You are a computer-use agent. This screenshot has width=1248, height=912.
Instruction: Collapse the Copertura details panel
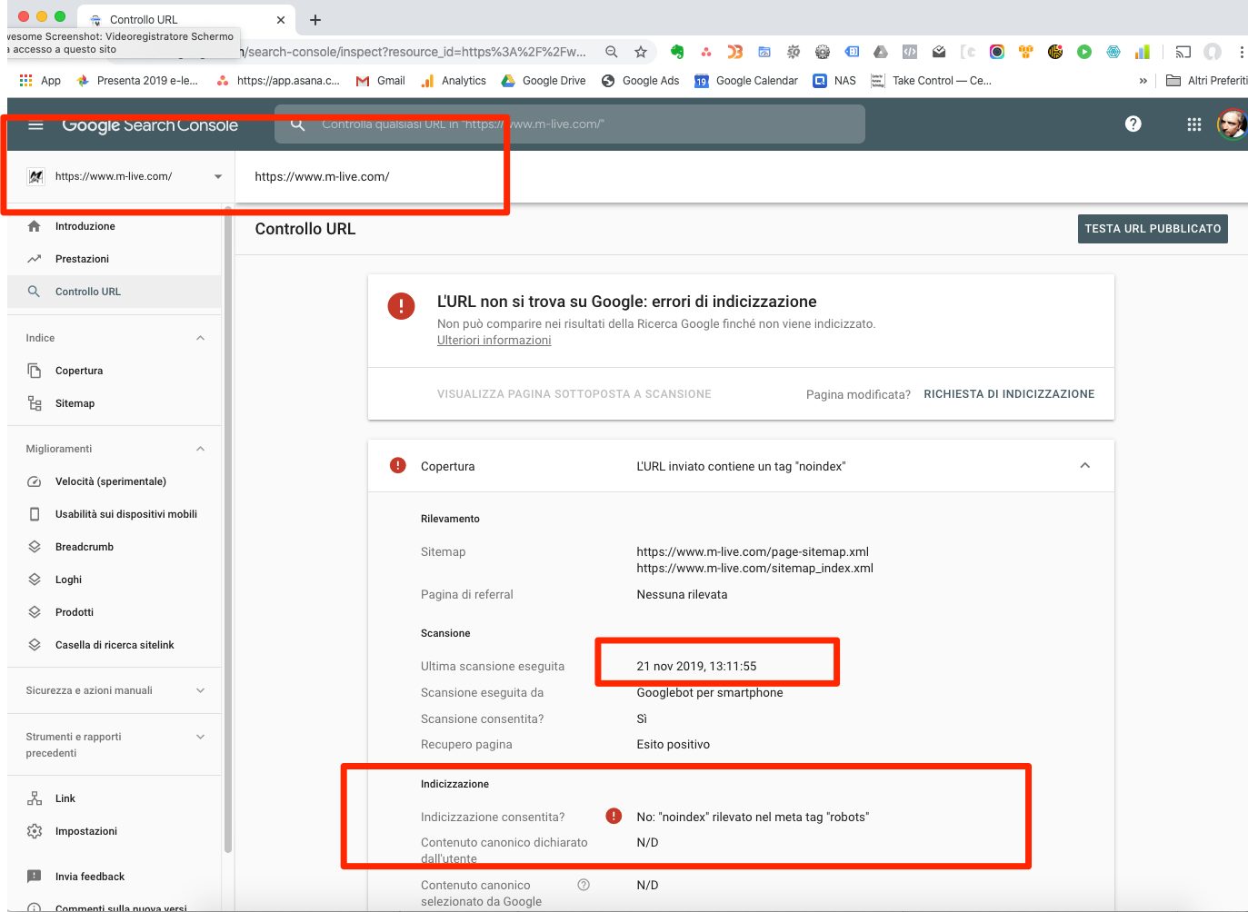click(x=1084, y=465)
